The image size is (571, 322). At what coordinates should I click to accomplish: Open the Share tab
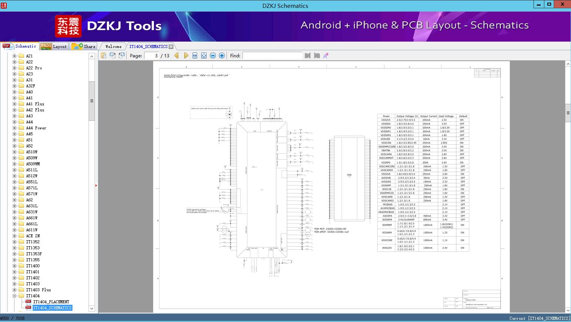(x=84, y=46)
